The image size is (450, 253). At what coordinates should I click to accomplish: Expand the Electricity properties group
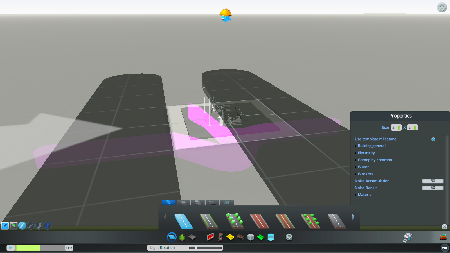pyautogui.click(x=366, y=153)
